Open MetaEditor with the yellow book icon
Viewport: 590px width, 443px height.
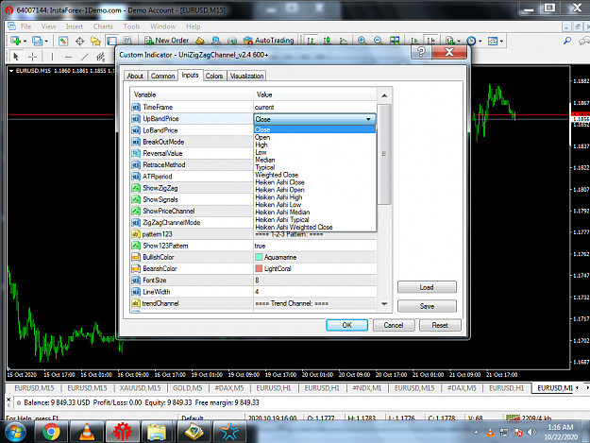[x=200, y=41]
